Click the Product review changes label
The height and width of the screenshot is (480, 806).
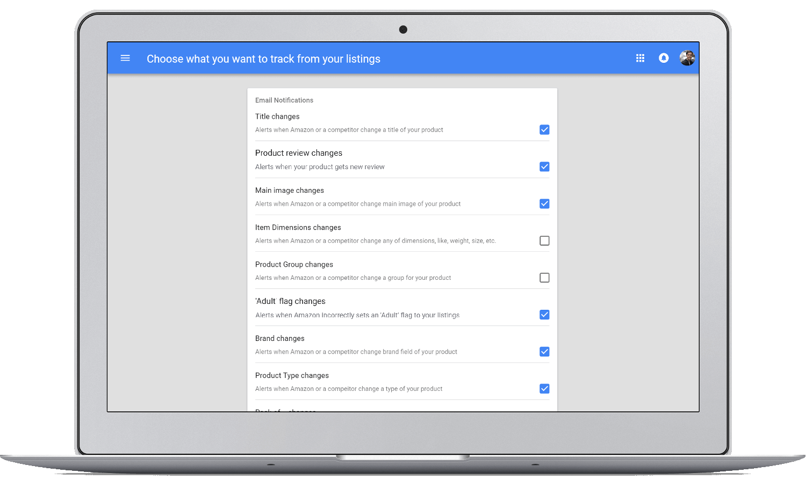[x=298, y=153]
